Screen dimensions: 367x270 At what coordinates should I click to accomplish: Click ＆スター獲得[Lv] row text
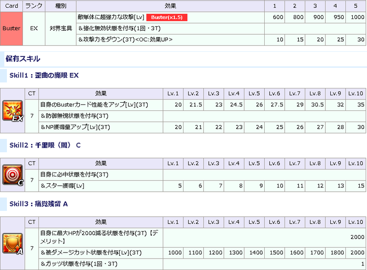pyautogui.click(x=62, y=186)
